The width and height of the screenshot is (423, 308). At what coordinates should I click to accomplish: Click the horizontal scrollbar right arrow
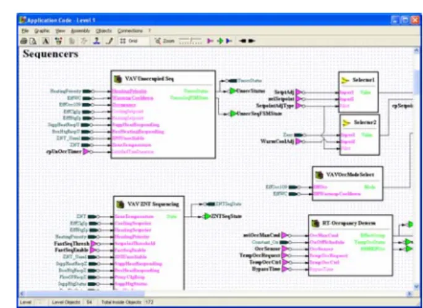(x=410, y=293)
